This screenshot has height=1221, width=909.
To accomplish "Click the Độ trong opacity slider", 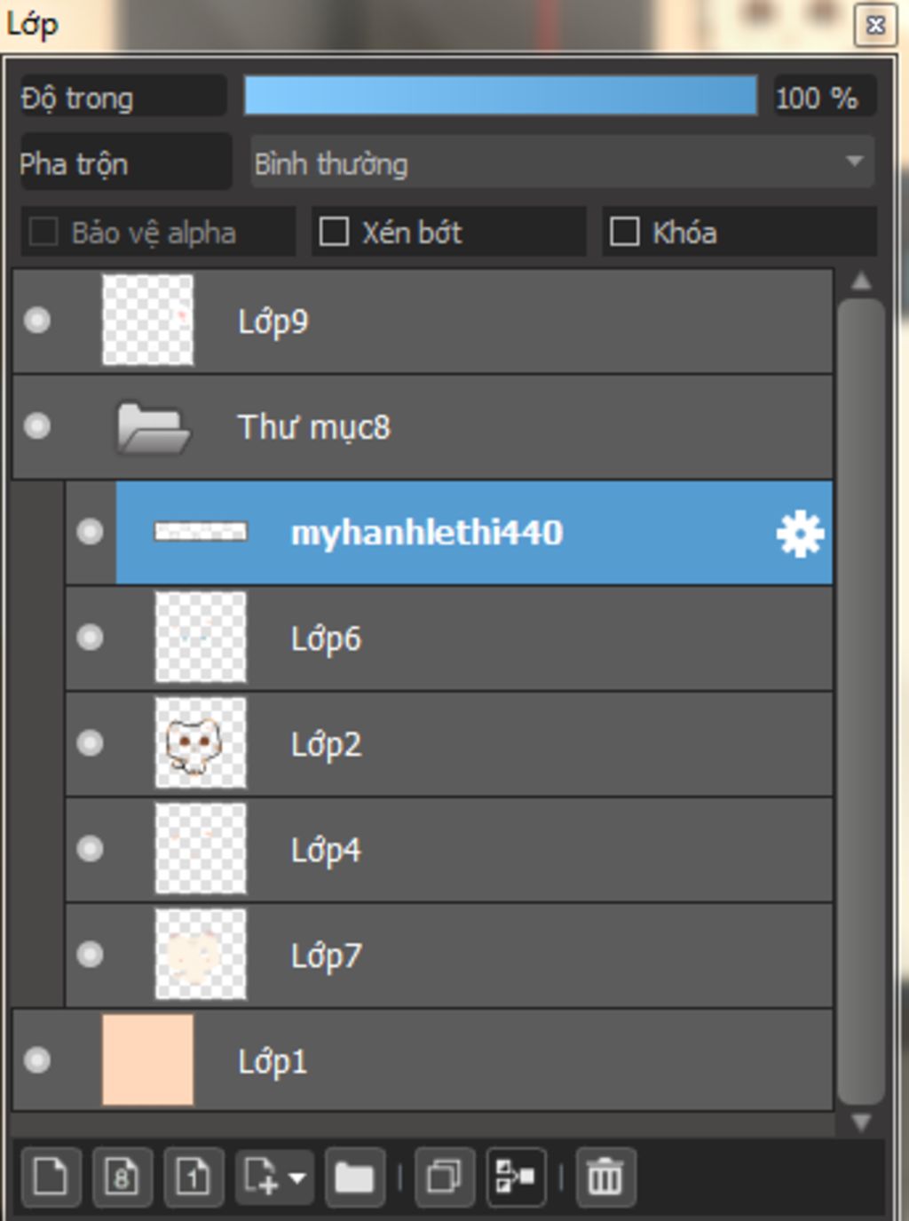I will [500, 96].
